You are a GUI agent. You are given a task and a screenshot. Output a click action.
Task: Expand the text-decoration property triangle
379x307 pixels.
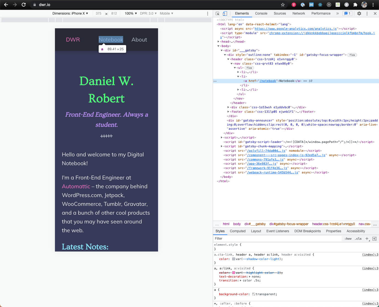(250, 277)
